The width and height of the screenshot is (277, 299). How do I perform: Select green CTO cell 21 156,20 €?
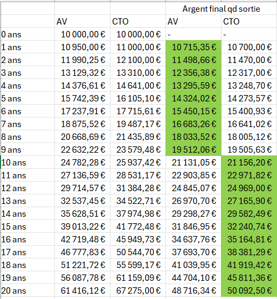tap(249, 162)
